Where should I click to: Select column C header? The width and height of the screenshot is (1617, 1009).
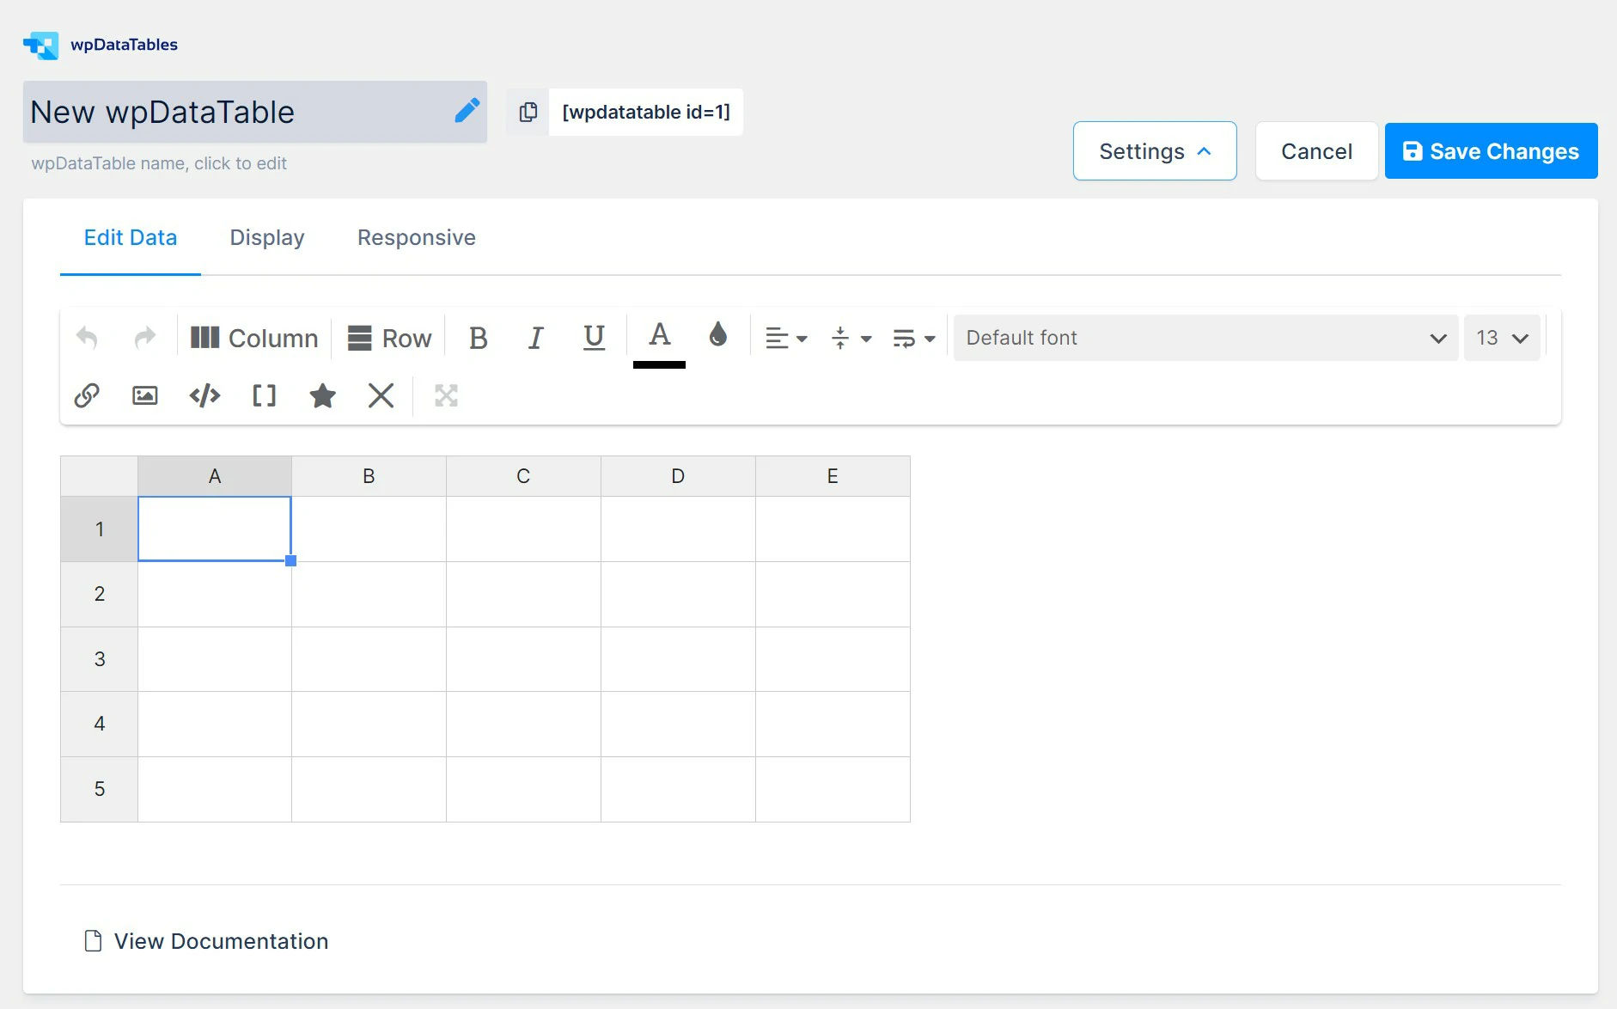523,476
